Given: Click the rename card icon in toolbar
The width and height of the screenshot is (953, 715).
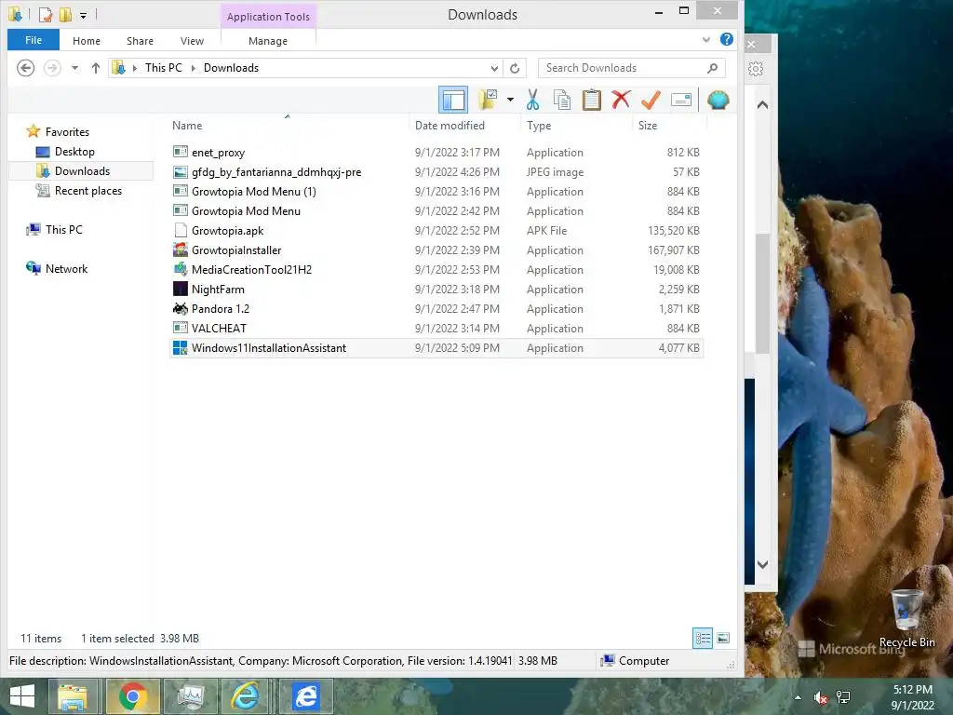Looking at the screenshot, I should tap(681, 100).
